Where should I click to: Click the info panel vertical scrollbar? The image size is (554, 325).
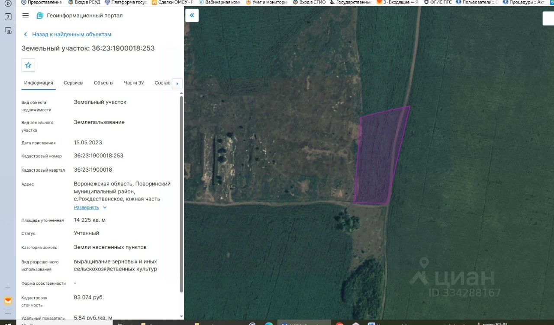click(181, 194)
